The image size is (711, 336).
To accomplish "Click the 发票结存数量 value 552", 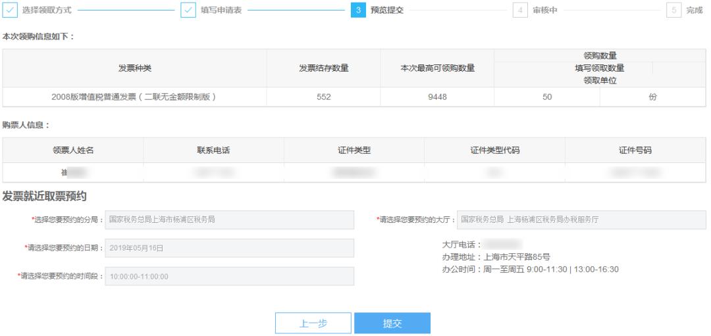I will 323,97.
